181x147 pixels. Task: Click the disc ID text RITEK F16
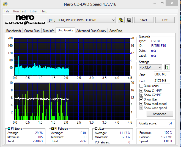(x=158, y=46)
